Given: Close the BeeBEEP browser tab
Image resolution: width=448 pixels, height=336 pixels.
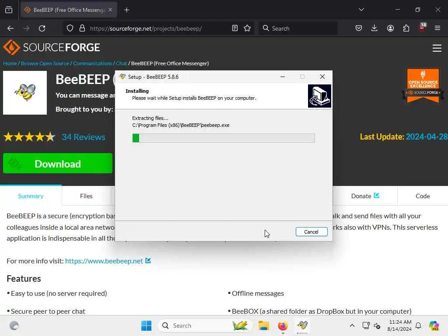Looking at the screenshot, I should click(x=110, y=10).
